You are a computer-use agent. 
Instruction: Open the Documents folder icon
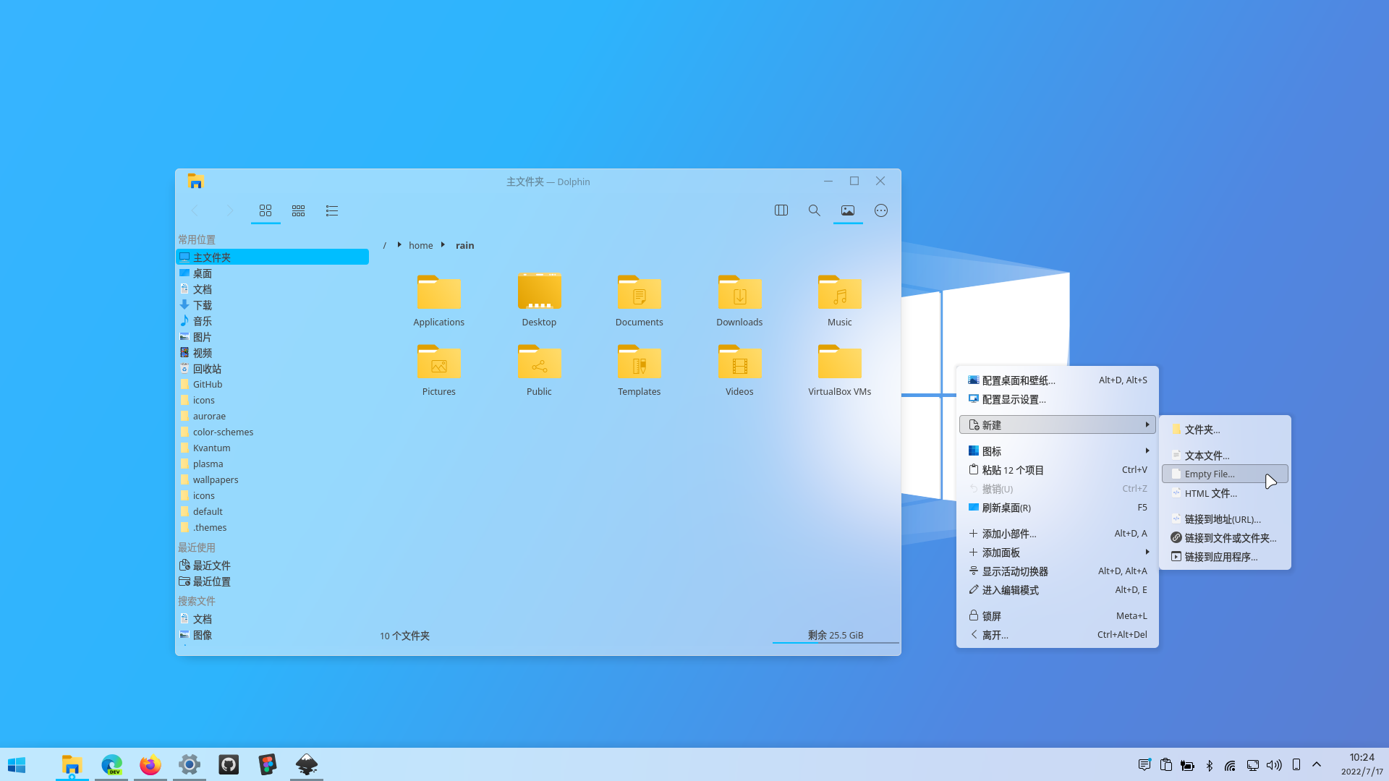point(639,300)
